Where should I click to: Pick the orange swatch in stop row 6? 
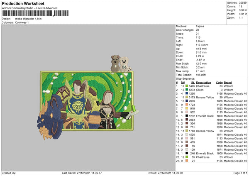click(x=187, y=105)
